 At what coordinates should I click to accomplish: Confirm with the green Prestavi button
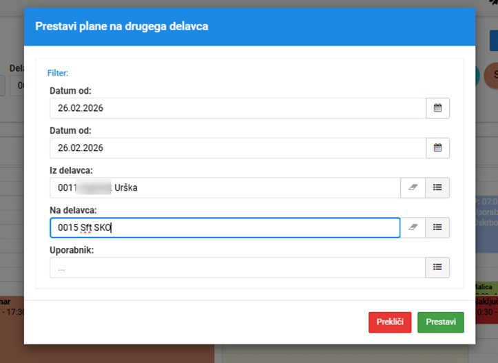[440, 322]
